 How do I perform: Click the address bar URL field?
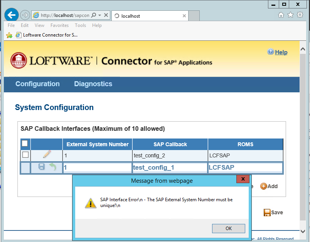(65, 15)
